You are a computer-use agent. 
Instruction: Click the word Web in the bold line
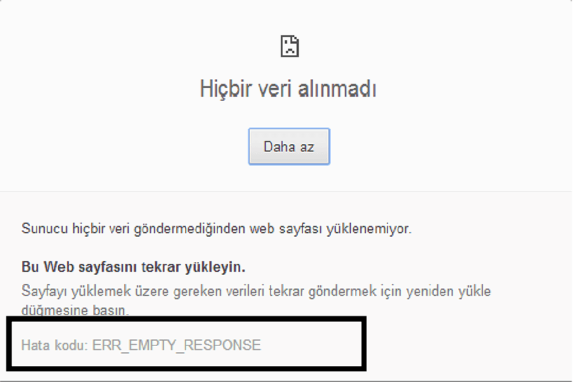(x=58, y=267)
